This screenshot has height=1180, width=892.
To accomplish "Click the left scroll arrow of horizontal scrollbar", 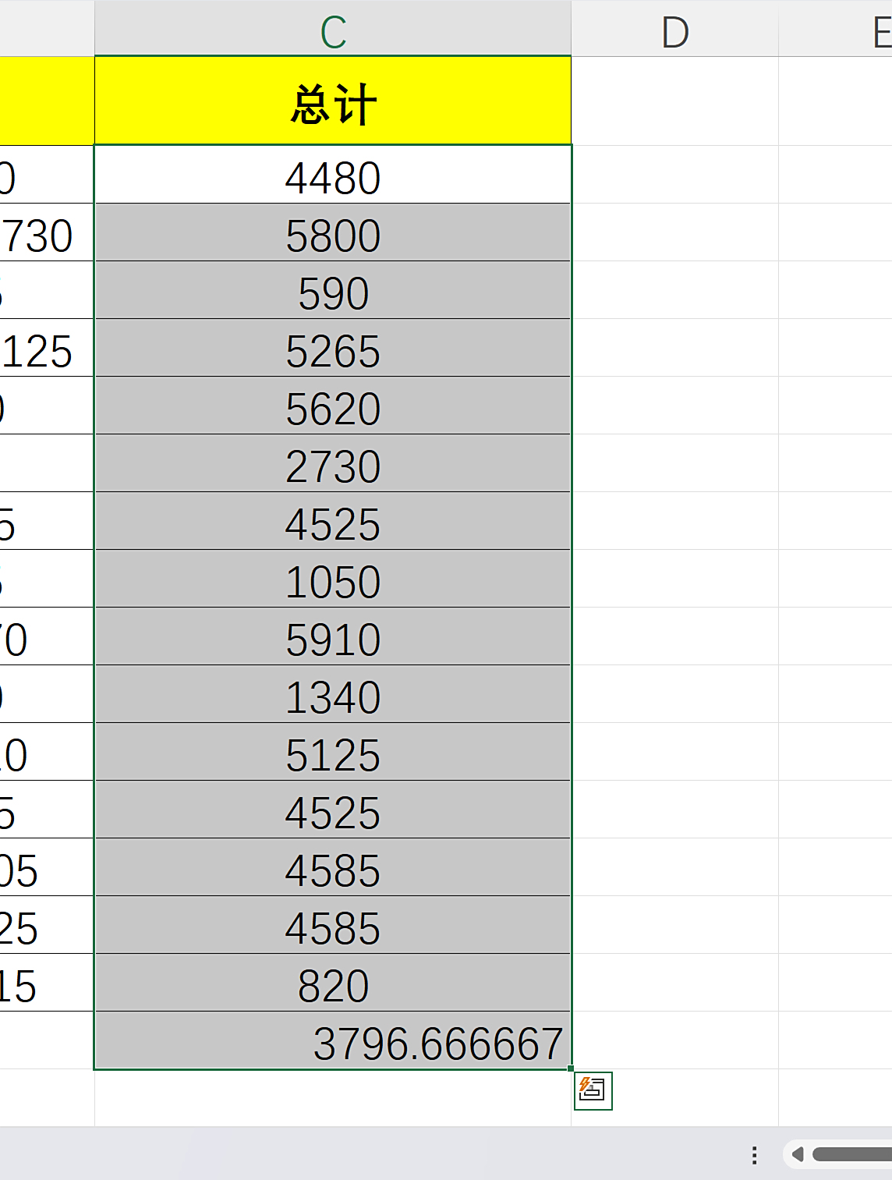I will click(x=797, y=1154).
